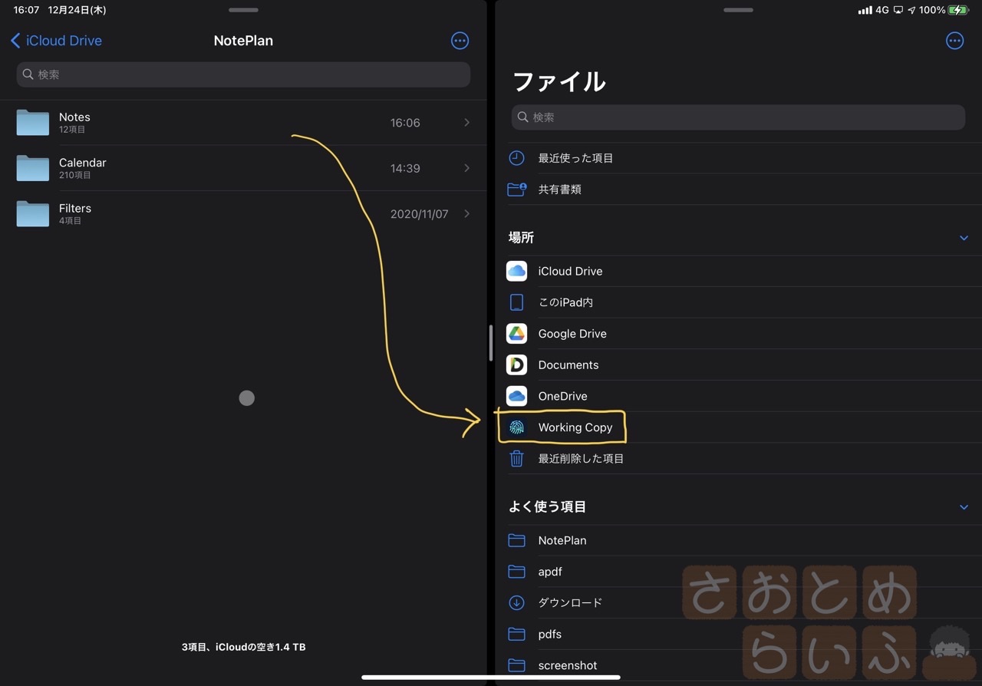Open the more options menu in NotePlan window
The width and height of the screenshot is (982, 686).
[460, 41]
